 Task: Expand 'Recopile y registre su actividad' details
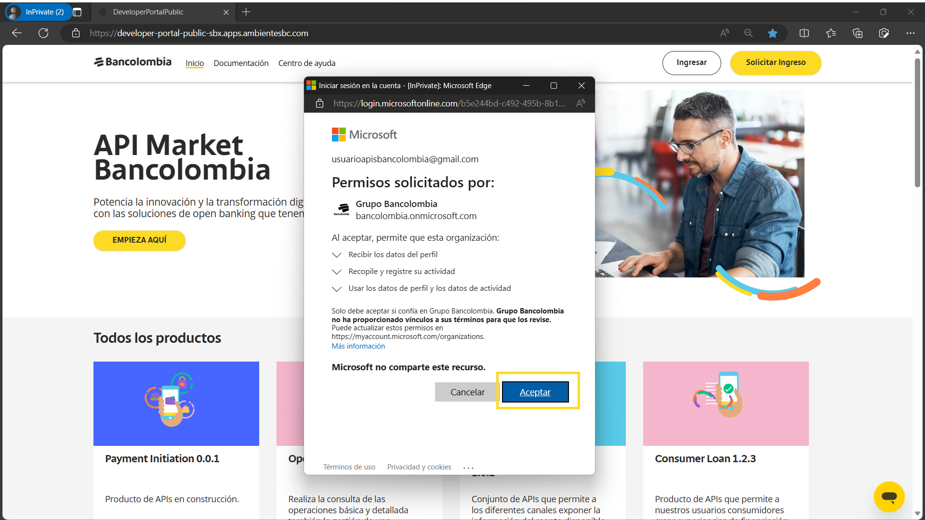(x=337, y=272)
